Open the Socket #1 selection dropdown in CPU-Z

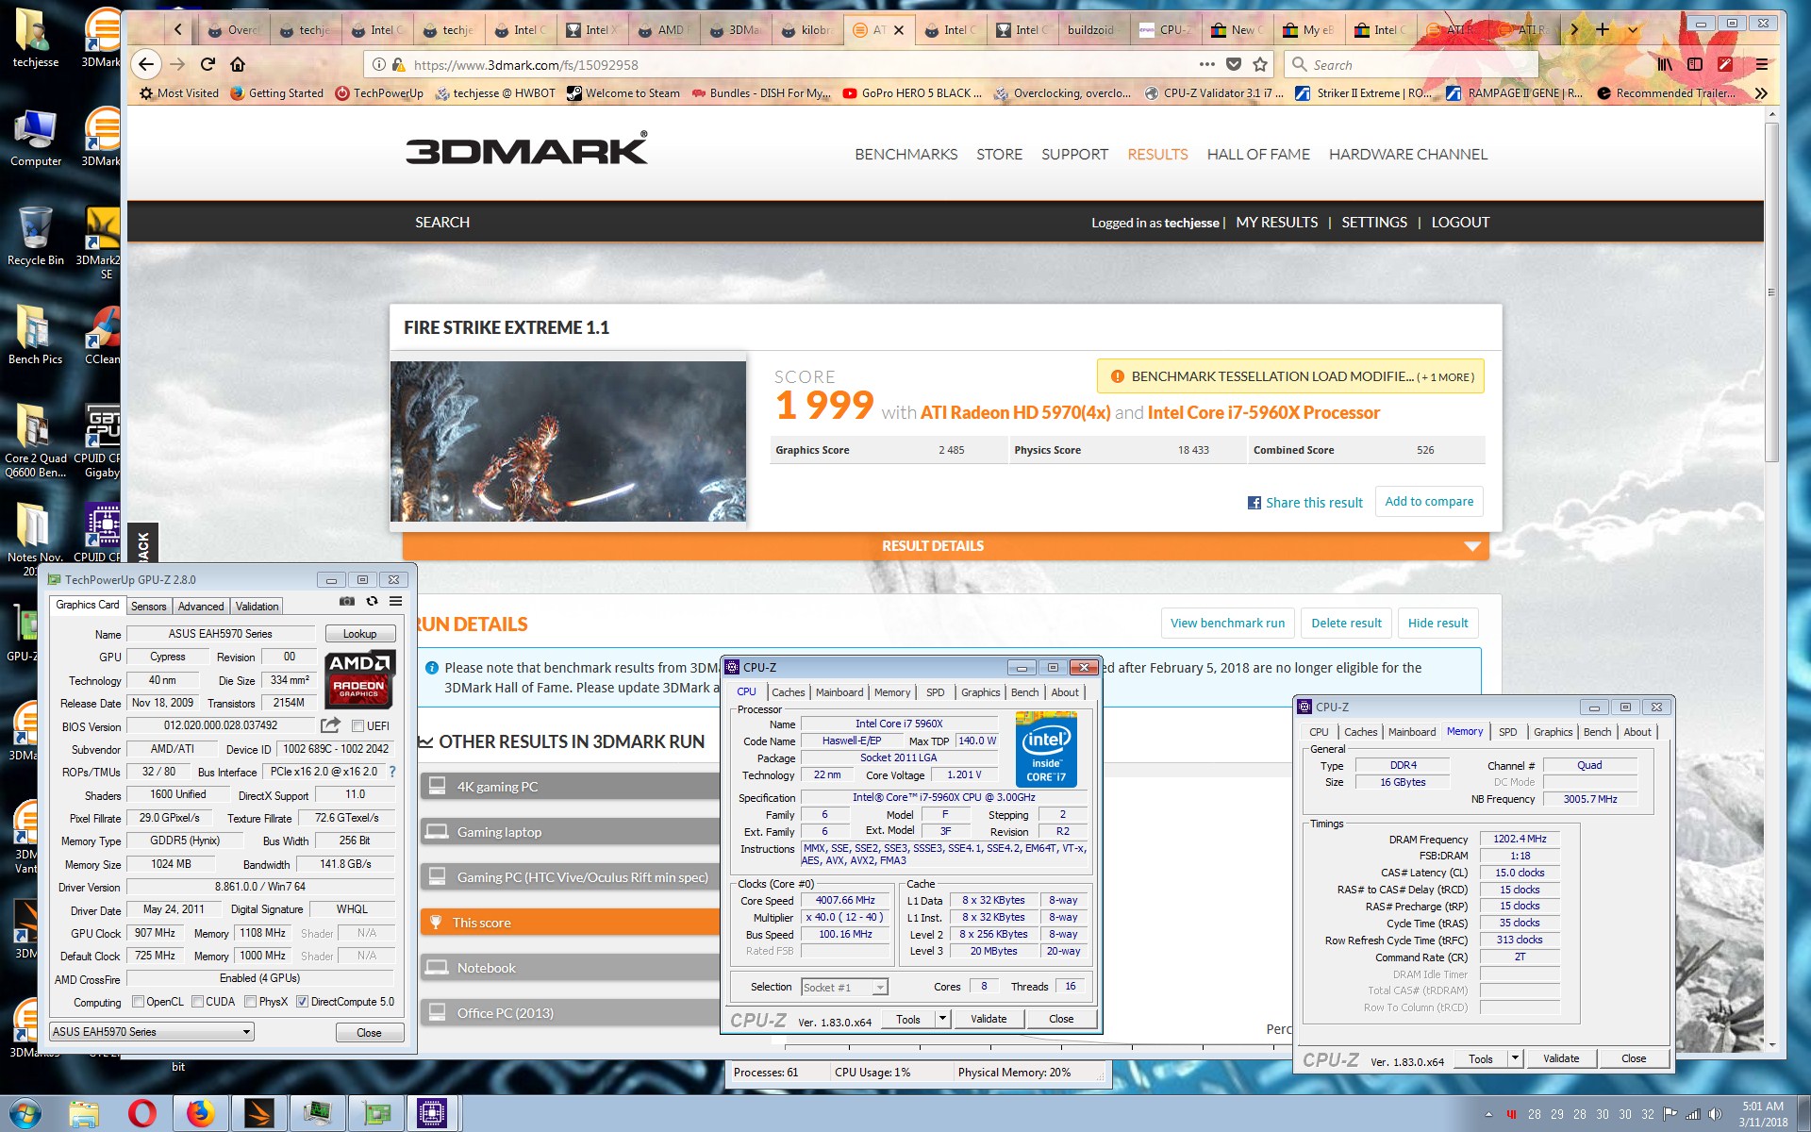[844, 987]
